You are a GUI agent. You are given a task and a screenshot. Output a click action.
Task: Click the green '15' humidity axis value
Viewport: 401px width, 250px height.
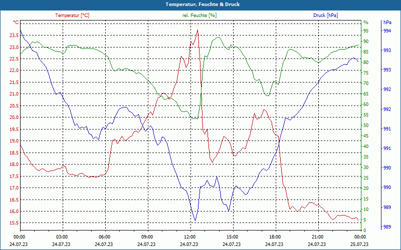pos(366,199)
